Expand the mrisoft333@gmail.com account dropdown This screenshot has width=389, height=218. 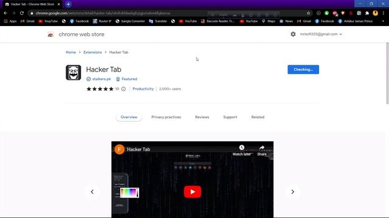pos(321,34)
